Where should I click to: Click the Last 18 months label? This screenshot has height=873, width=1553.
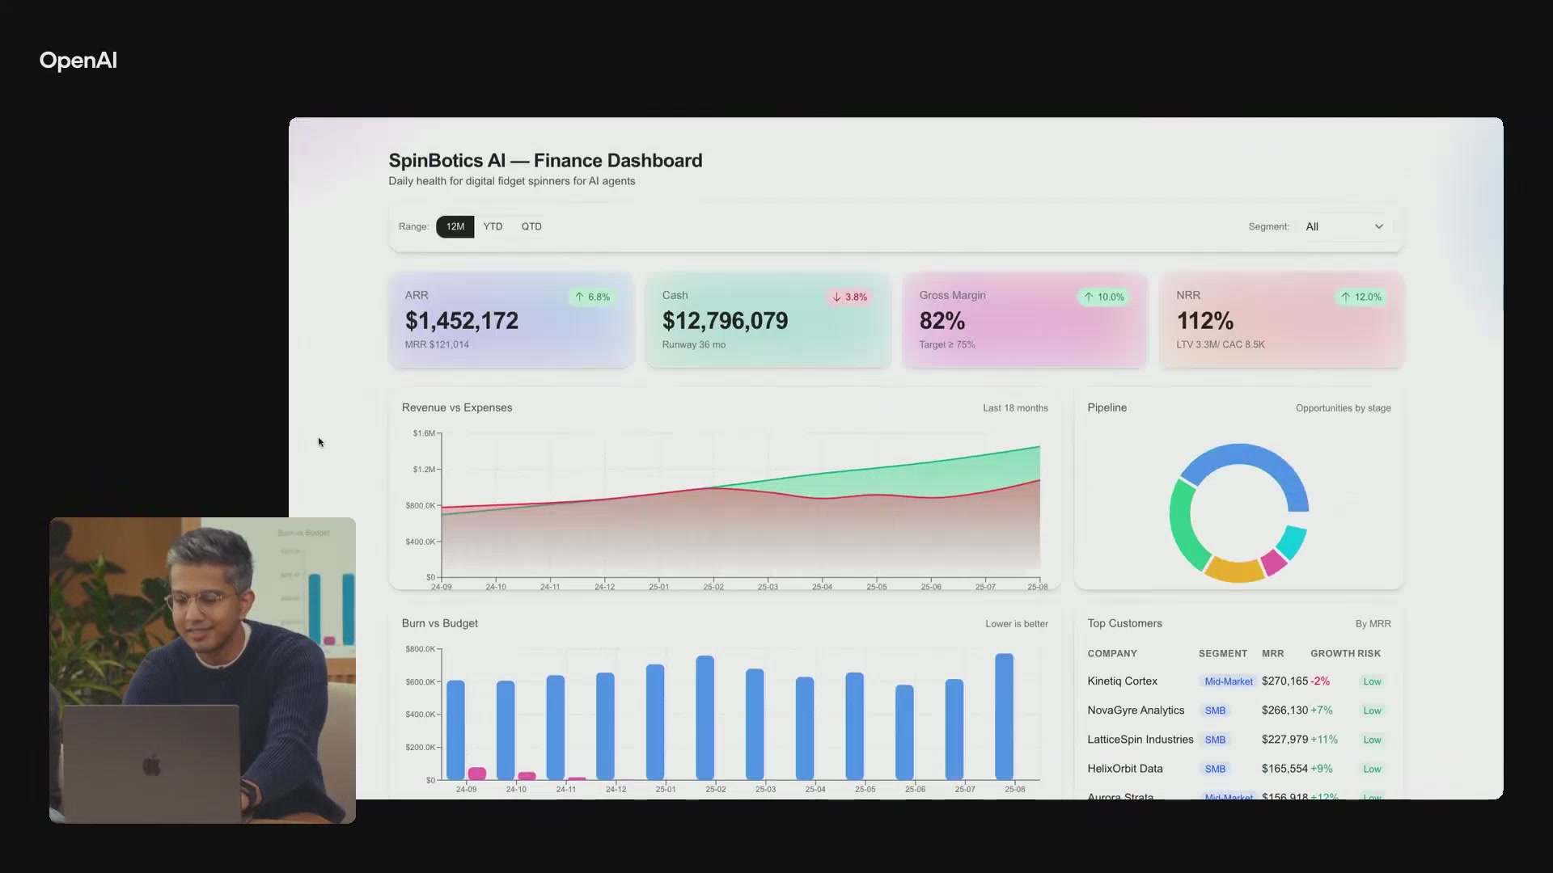(x=1014, y=408)
